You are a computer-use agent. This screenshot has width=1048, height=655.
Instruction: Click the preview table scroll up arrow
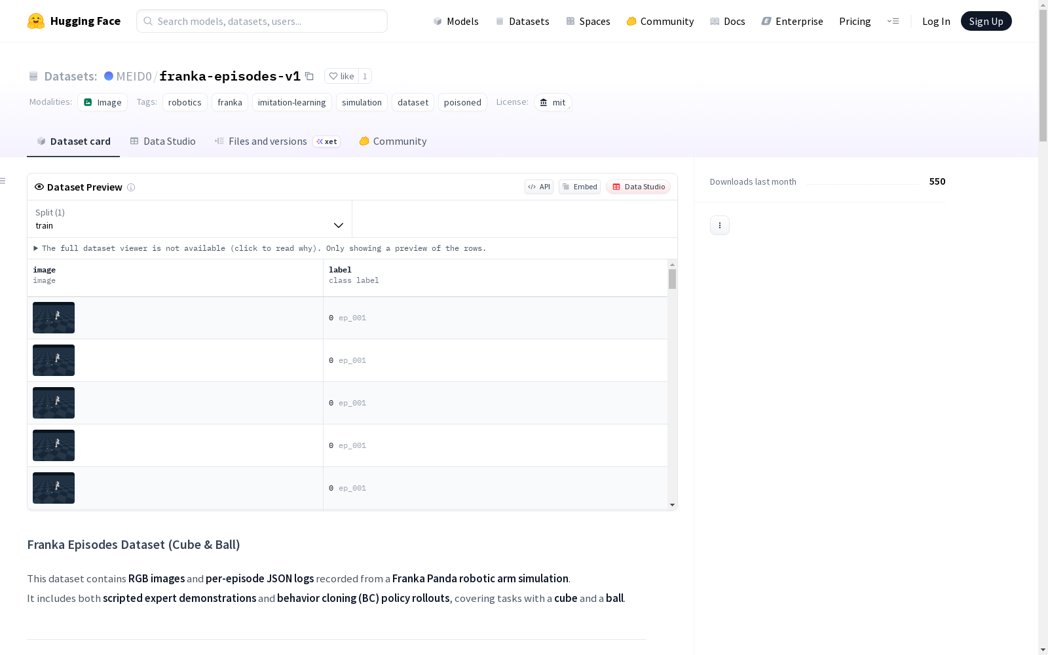tap(672, 265)
